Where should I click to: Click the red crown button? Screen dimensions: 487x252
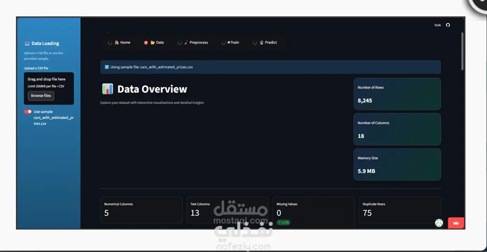(456, 223)
